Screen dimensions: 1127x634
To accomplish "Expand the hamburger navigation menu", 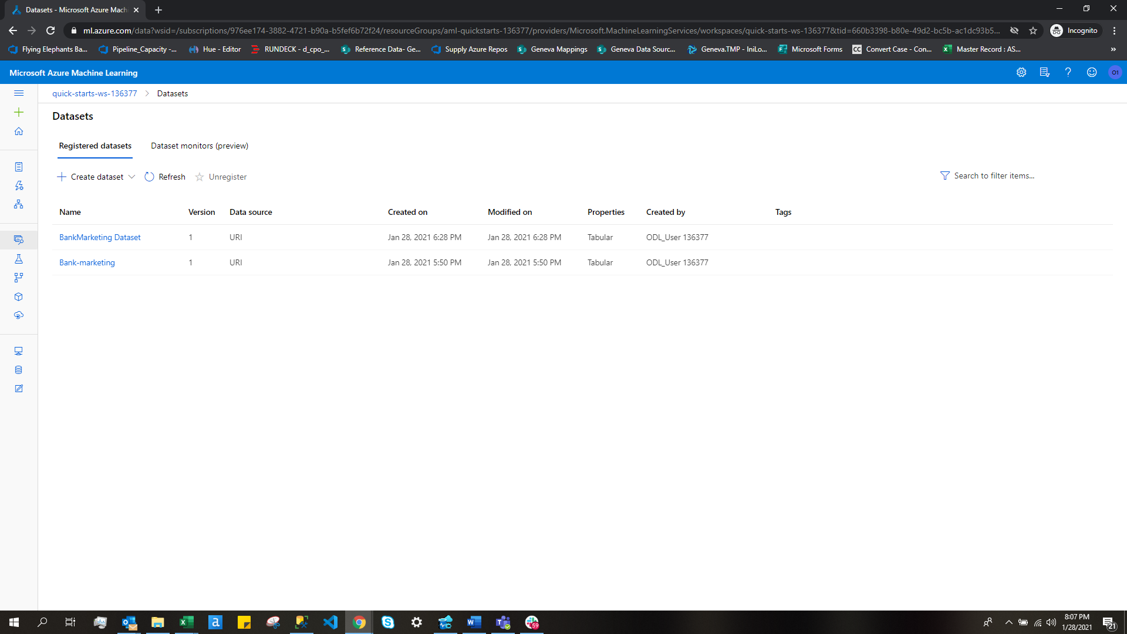I will pyautogui.click(x=19, y=93).
